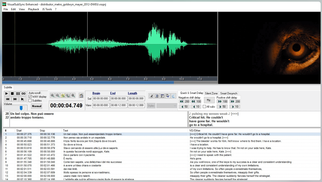Click the swap arrows shift delay icon

[209, 100]
